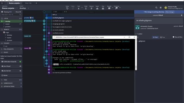Click the Show All link
This screenshot has height=103, width=184.
coord(18,12)
